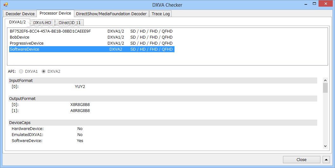The height and width of the screenshot is (168, 335).
Task: Click the YUY2 input format value
Action: tap(80, 87)
